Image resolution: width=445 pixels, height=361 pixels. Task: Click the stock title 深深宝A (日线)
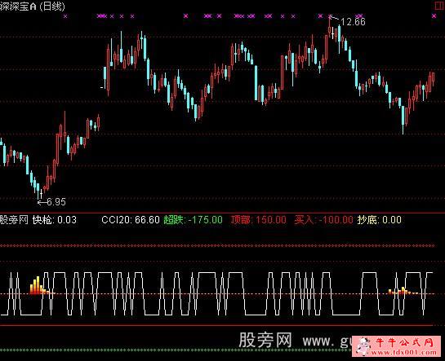point(33,6)
